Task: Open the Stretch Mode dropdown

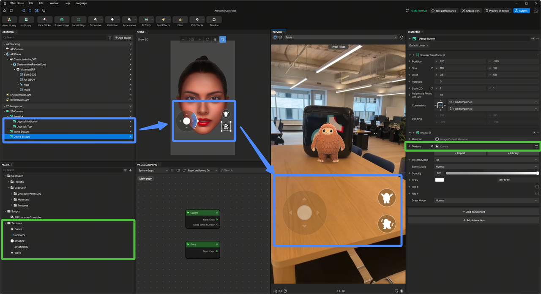Action: 486,160
